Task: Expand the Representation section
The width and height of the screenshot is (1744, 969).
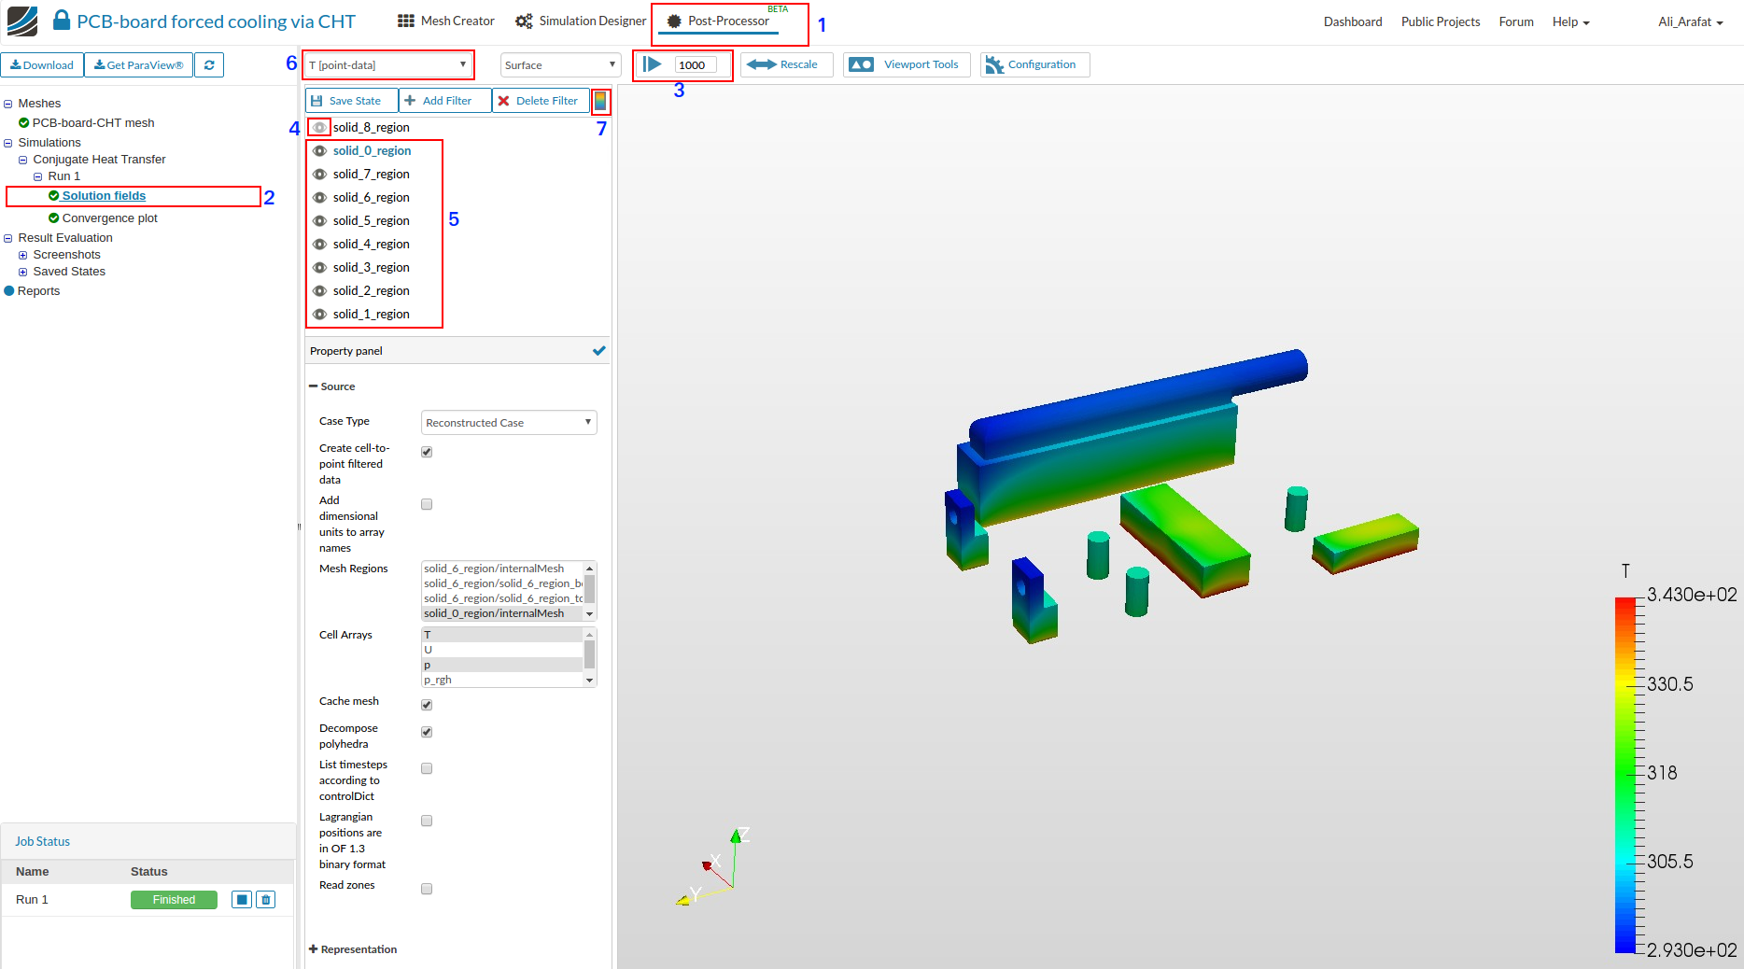Action: point(353,949)
